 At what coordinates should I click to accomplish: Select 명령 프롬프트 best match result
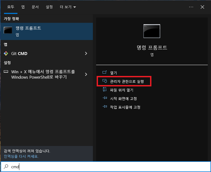click(47, 31)
